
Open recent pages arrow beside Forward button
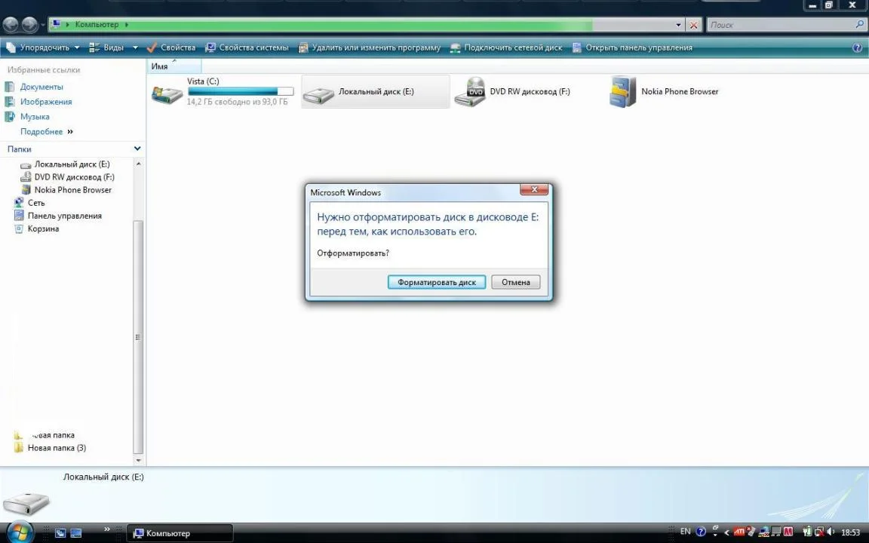point(43,25)
